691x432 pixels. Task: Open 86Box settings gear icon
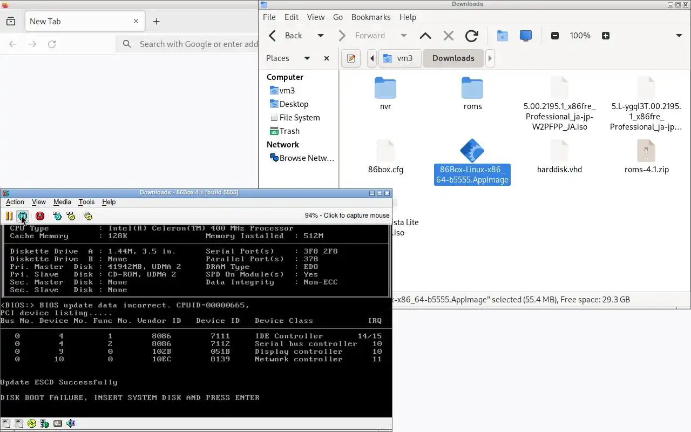pyautogui.click(x=88, y=216)
